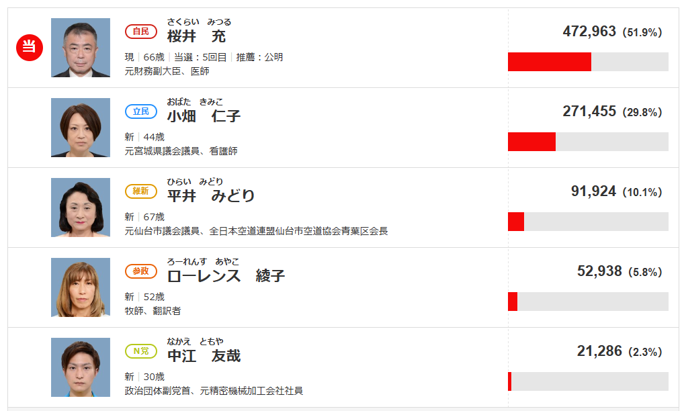
Task: Open 桜井 充 candidate photo
Action: click(x=81, y=48)
